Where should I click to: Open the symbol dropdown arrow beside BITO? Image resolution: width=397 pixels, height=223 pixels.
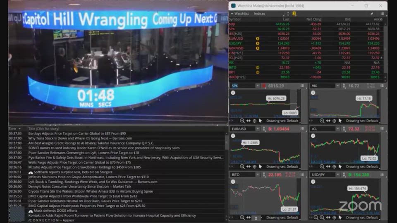[257, 175]
